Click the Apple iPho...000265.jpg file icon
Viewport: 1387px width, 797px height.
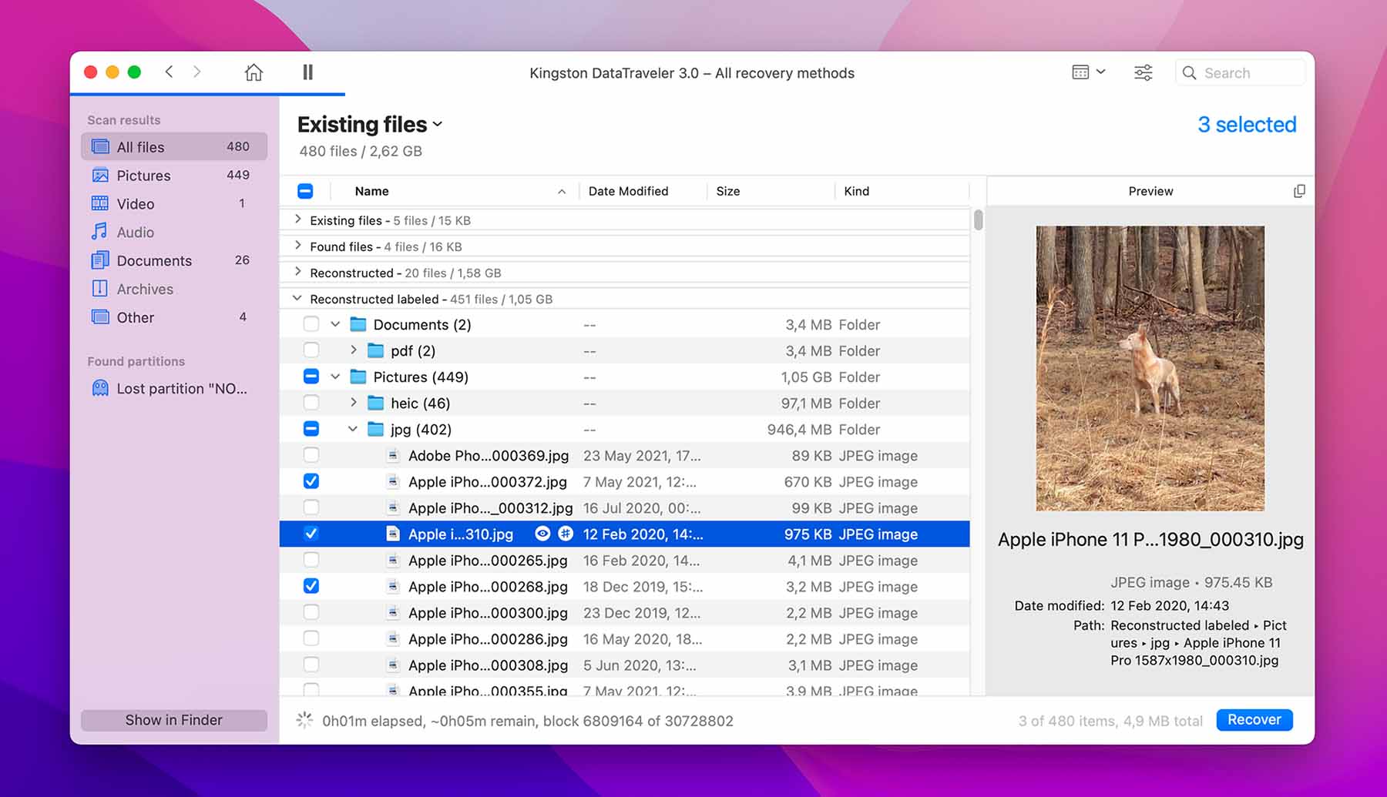point(393,560)
